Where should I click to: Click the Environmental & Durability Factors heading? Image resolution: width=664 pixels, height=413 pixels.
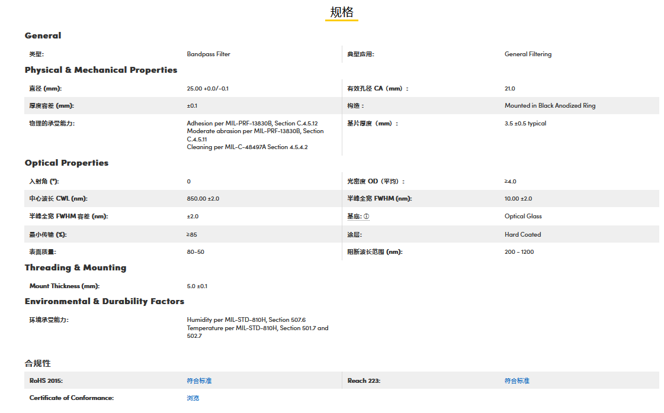[x=104, y=301]
